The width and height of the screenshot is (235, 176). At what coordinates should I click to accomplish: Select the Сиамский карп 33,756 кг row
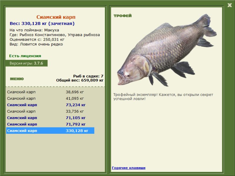tap(50, 111)
